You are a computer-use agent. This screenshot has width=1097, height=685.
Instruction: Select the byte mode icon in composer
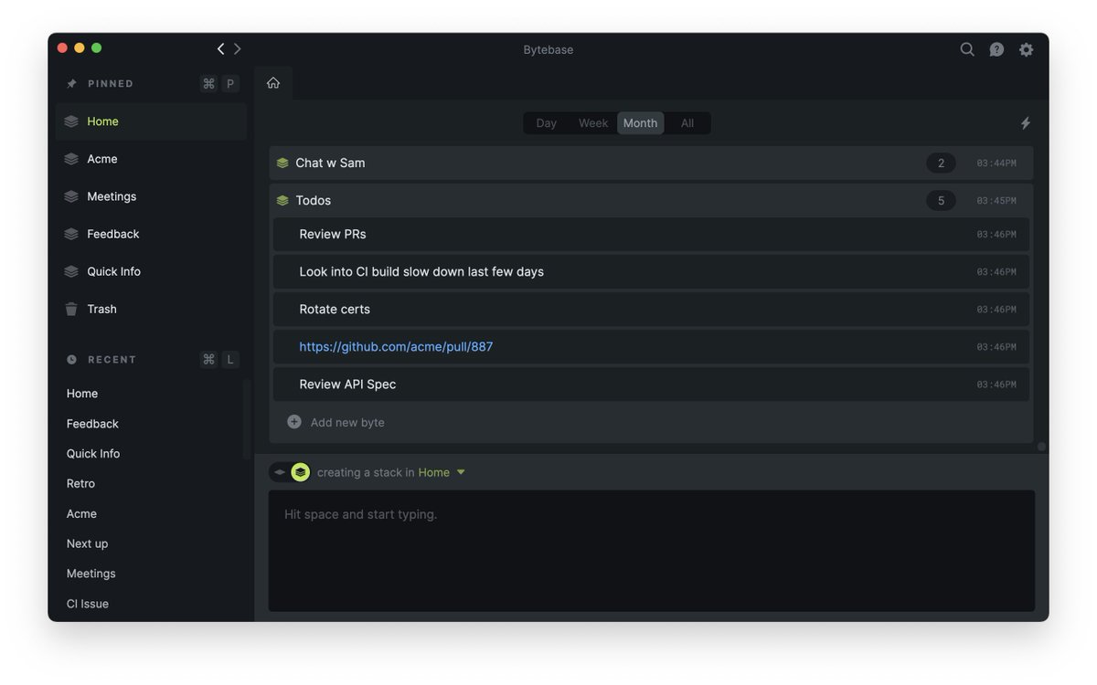(280, 472)
